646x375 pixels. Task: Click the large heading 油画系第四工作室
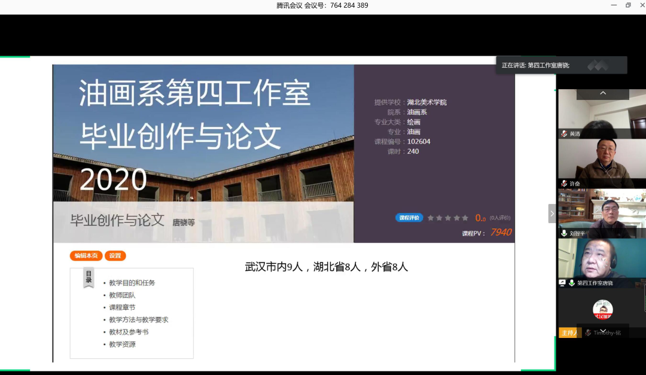point(194,93)
